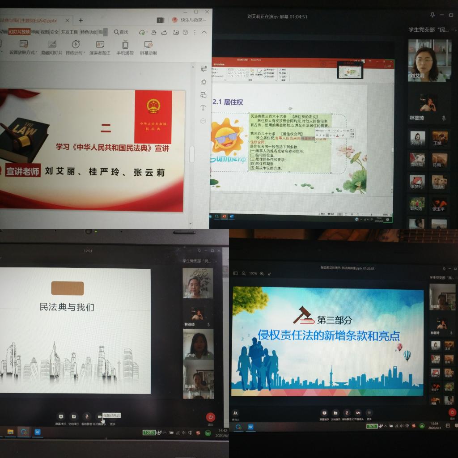This screenshot has height=458, width=458.
Task: Switch to the 幻灯片放映 tab
Action: pos(19,32)
